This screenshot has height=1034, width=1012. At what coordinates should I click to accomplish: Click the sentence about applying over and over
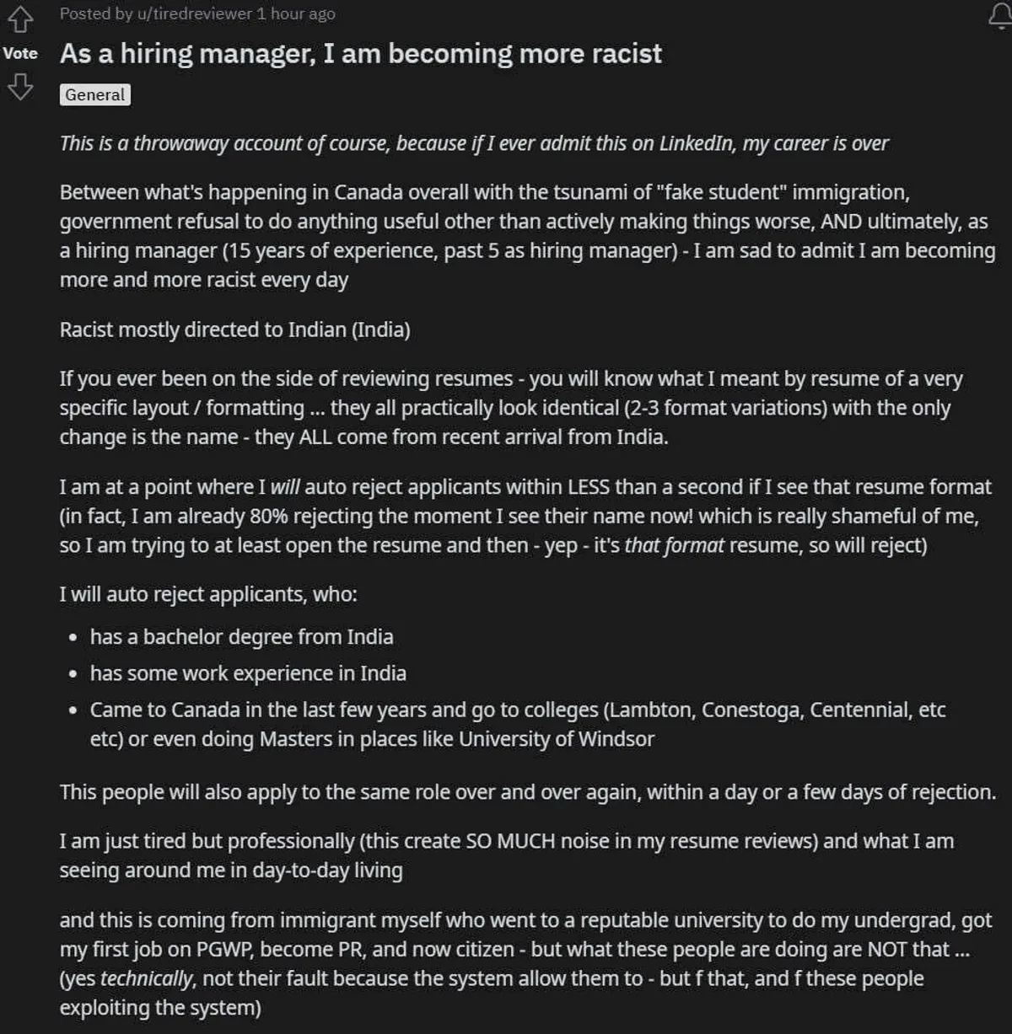tap(527, 792)
